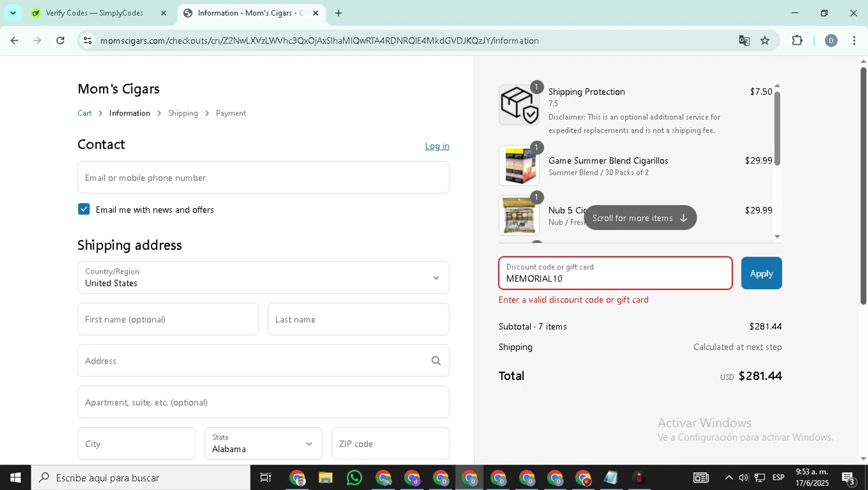Click the address search magnifier icon
Viewport: 868px width, 490px height.
pyautogui.click(x=436, y=361)
